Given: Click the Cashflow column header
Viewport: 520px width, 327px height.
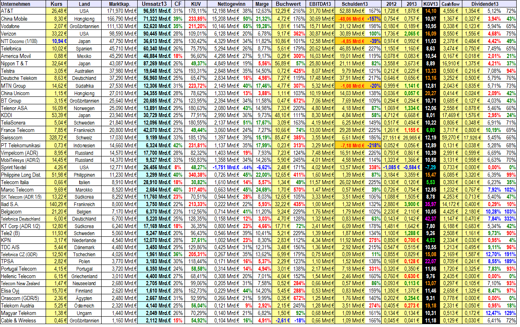Looking at the screenshot, I should point(452,4).
